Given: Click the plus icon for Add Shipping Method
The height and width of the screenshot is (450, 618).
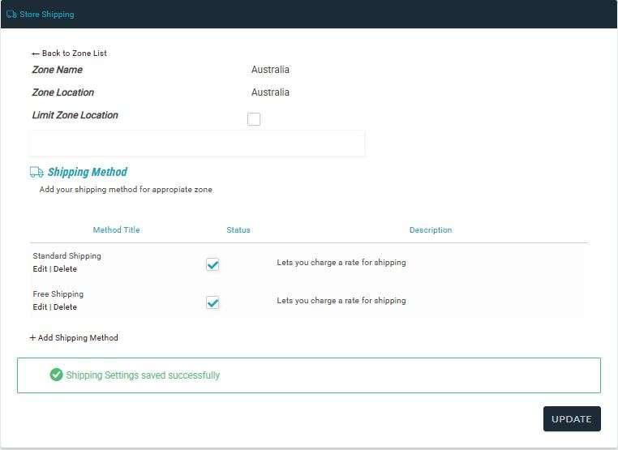Looking at the screenshot, I should click(32, 338).
